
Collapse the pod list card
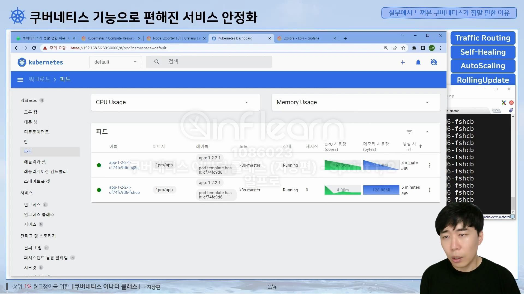pyautogui.click(x=427, y=132)
